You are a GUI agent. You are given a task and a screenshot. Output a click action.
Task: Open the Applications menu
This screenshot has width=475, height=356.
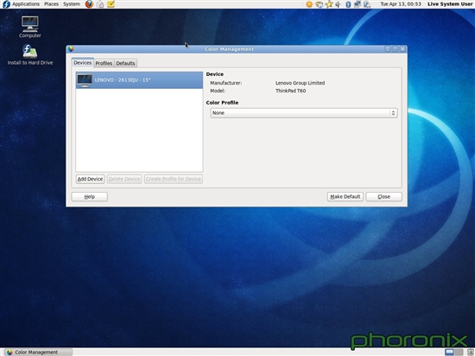click(x=26, y=4)
